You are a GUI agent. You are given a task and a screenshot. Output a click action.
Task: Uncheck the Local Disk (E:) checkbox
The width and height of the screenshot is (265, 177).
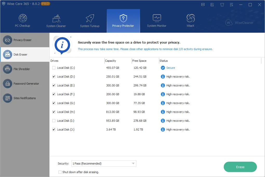pos(54,85)
